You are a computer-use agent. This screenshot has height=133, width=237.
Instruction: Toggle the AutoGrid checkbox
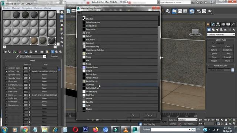(213, 43)
